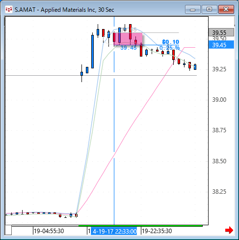Click the gray 39.55 price axis label
The height and width of the screenshot is (240, 239).
pyautogui.click(x=221, y=32)
